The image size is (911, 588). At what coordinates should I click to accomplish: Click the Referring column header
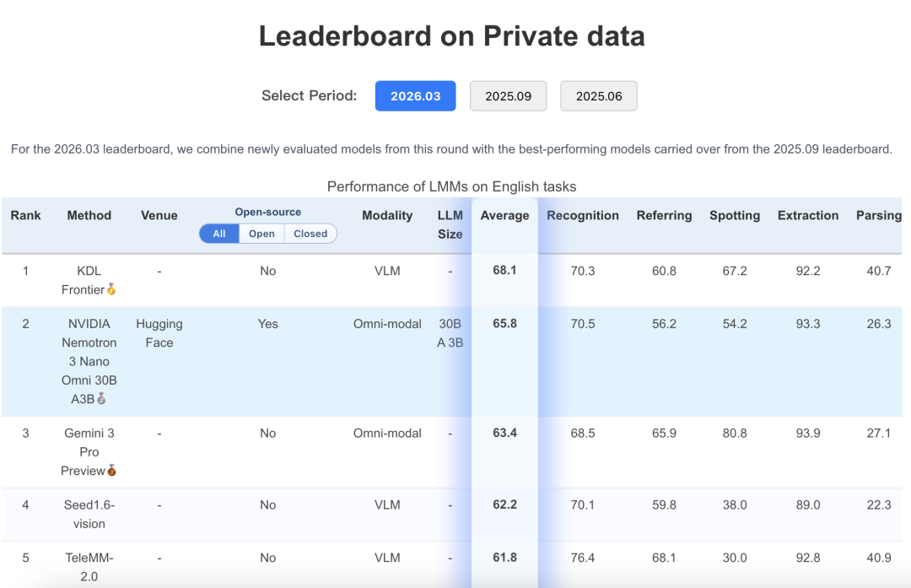pos(664,216)
